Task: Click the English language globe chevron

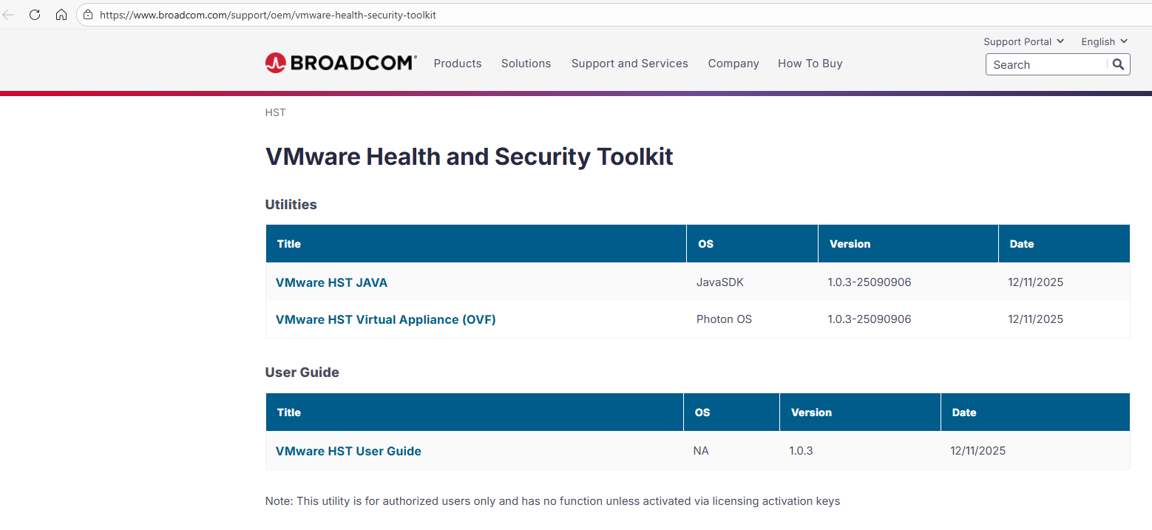Action: tap(1125, 41)
